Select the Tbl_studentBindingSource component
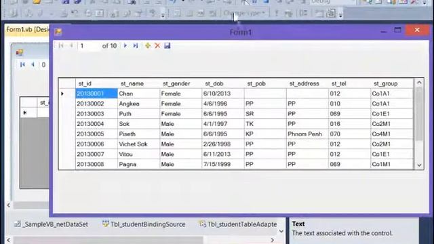 point(144,224)
